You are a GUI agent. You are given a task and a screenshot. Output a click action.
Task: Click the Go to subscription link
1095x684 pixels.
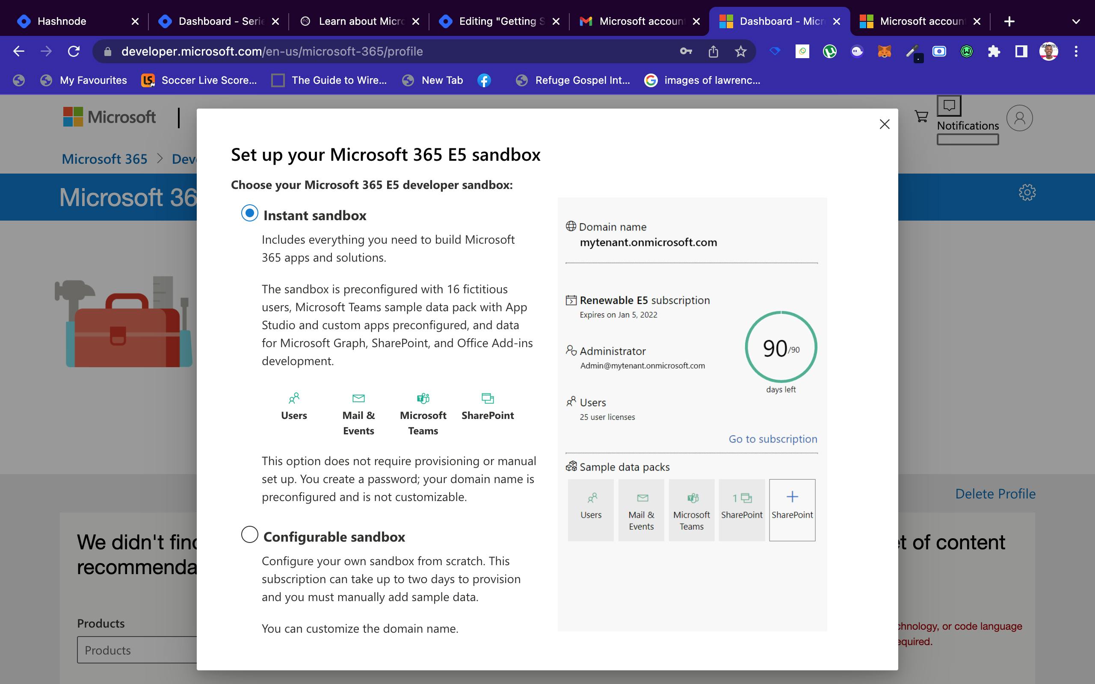[772, 439]
